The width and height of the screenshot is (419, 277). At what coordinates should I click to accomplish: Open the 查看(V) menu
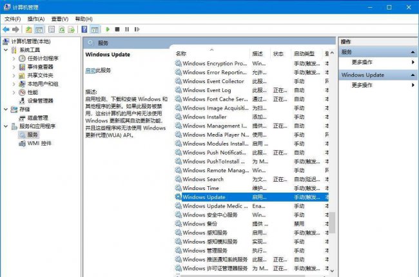59,19
